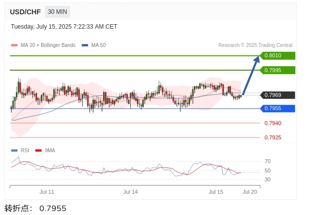Click the 0.7969 current price tag
331x215 pixels.
[x=277, y=95]
